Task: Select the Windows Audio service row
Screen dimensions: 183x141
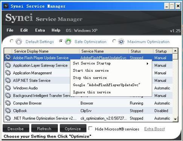Action: click(37, 88)
